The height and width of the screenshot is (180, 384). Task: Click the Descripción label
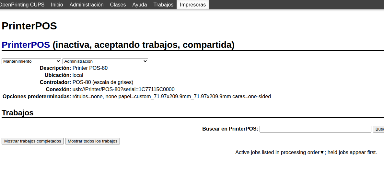click(x=55, y=68)
